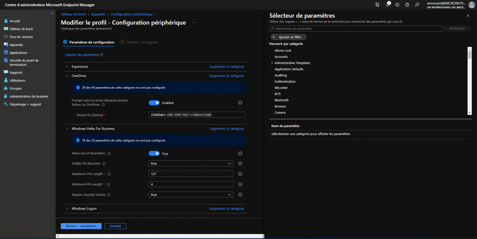Click Réviser + enregistrer button
Viewport: 477px width, 239px height.
pos(81,226)
